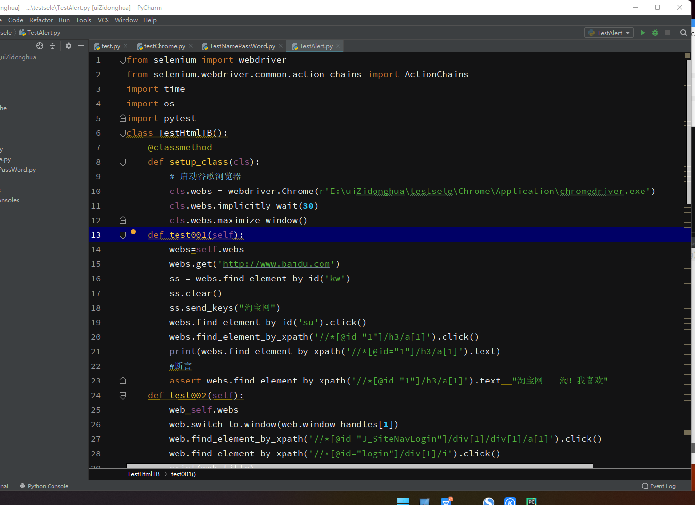Open the Window menu
This screenshot has height=505, width=695.
(126, 20)
